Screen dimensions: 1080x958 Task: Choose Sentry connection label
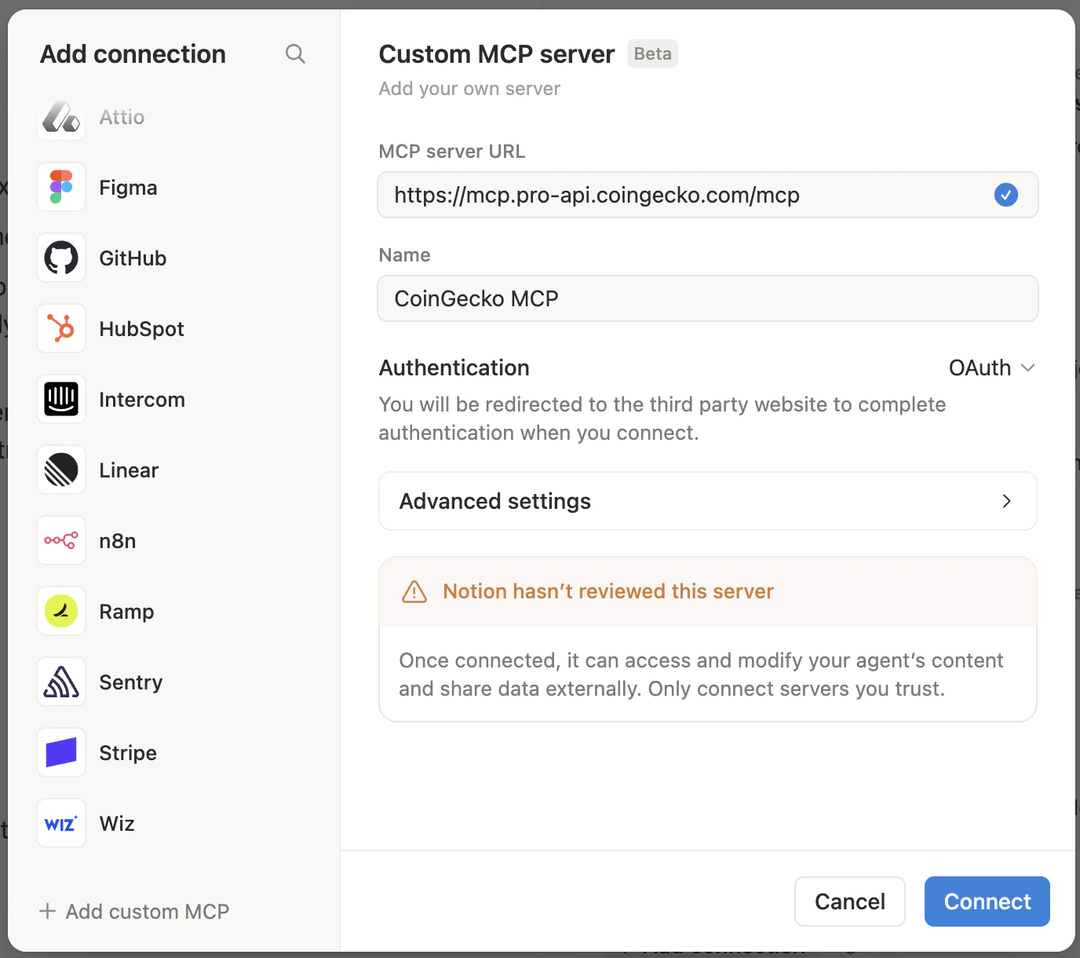click(131, 682)
